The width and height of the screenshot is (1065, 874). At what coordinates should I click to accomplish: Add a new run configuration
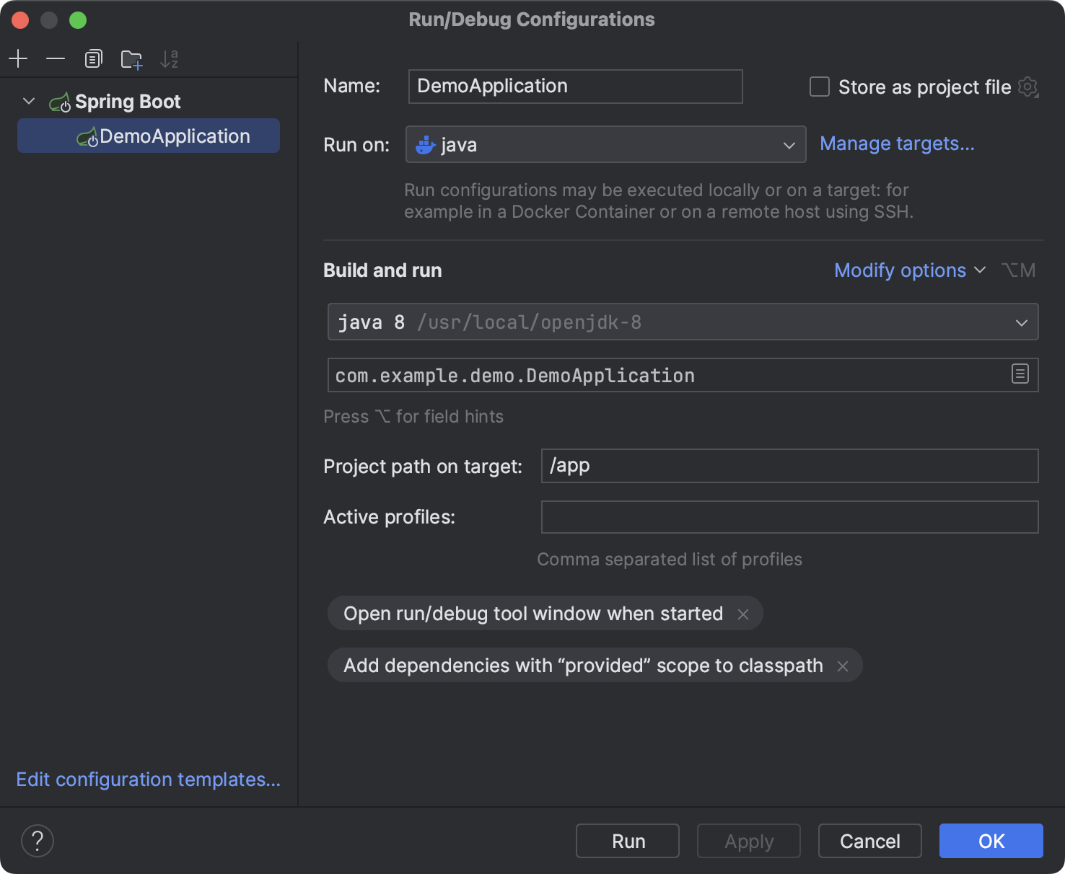coord(18,58)
